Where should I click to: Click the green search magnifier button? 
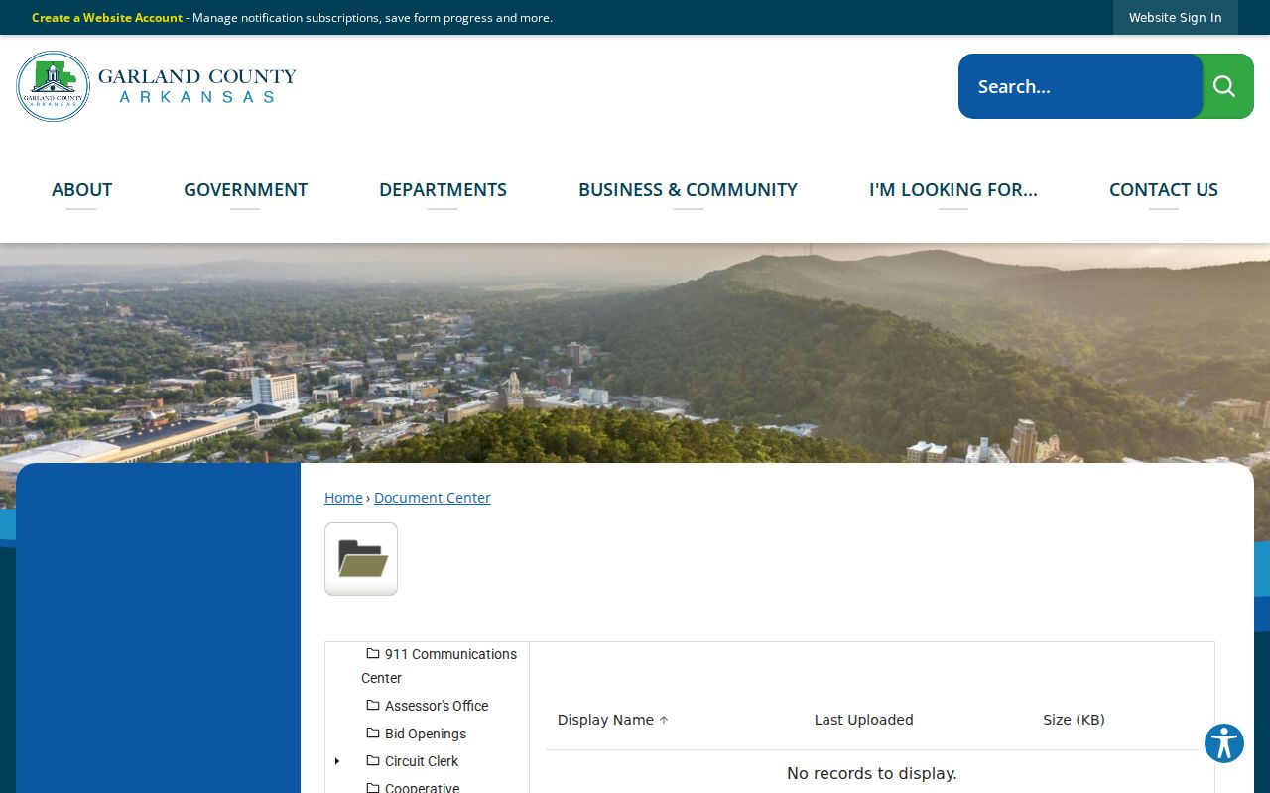1226,86
